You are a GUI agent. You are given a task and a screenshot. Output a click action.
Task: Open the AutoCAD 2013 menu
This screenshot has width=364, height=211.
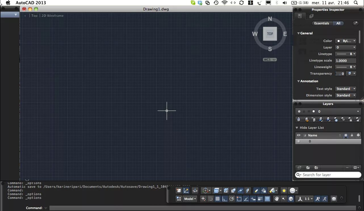tap(31, 3)
